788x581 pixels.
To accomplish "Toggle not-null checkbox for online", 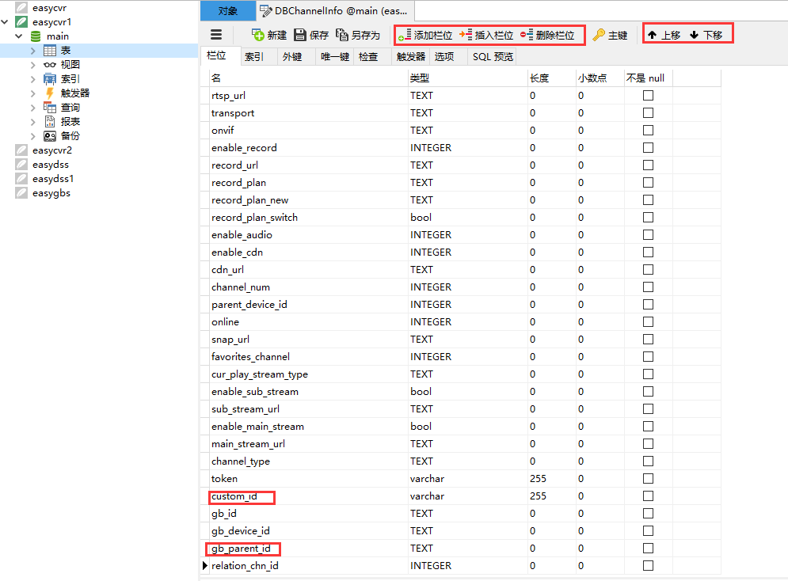I will tap(649, 322).
